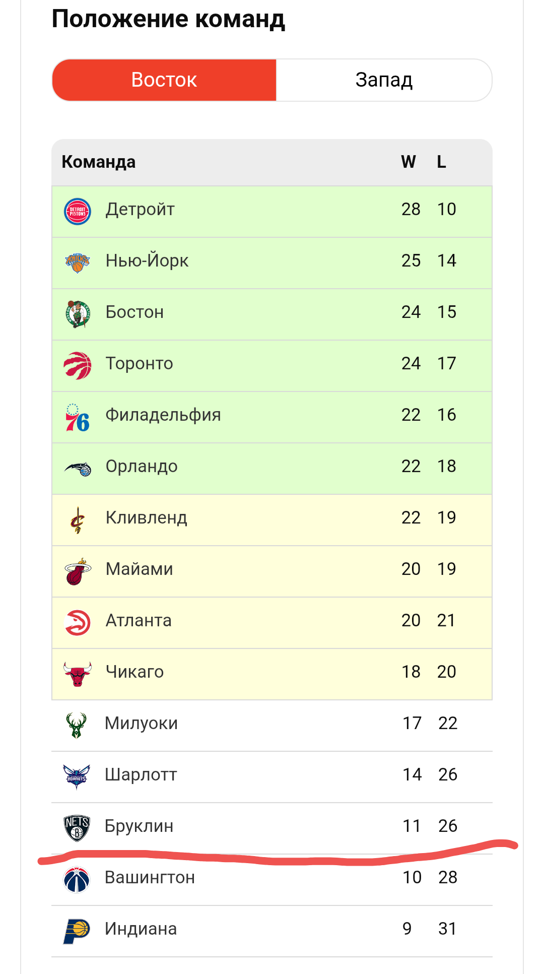544x974 pixels.
Task: Select the Восток conference tab
Action: coord(164,80)
